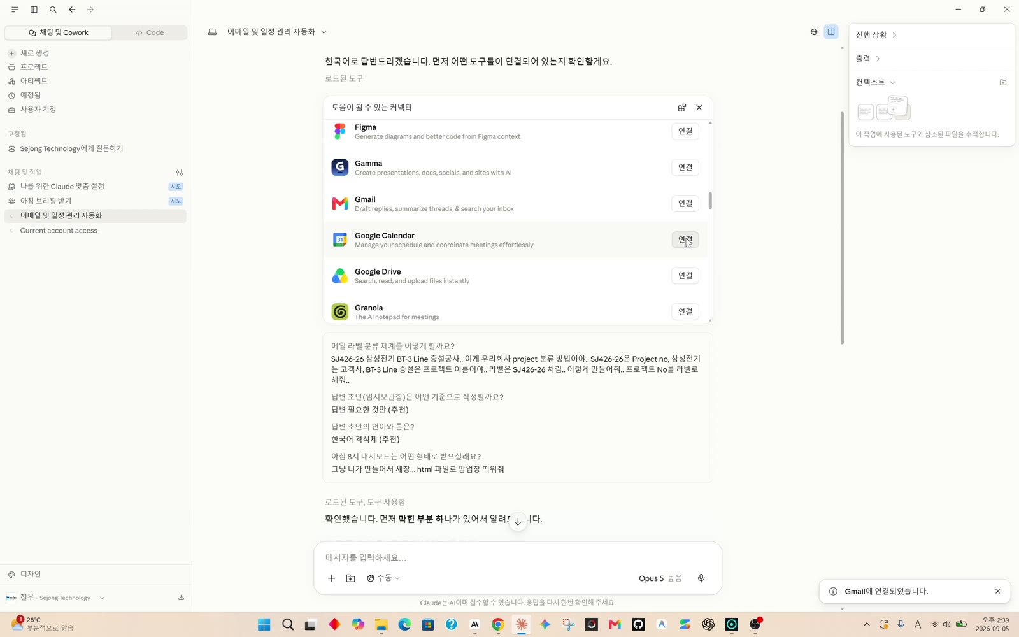
Task: Open the Current account access chat
Action: point(96,231)
